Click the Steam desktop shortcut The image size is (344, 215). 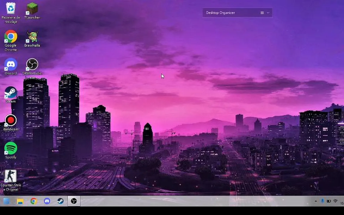pos(10,94)
